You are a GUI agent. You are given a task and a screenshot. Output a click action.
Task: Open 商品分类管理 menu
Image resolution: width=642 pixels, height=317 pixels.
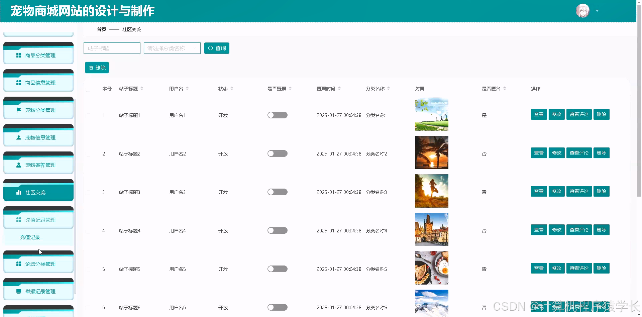38,53
